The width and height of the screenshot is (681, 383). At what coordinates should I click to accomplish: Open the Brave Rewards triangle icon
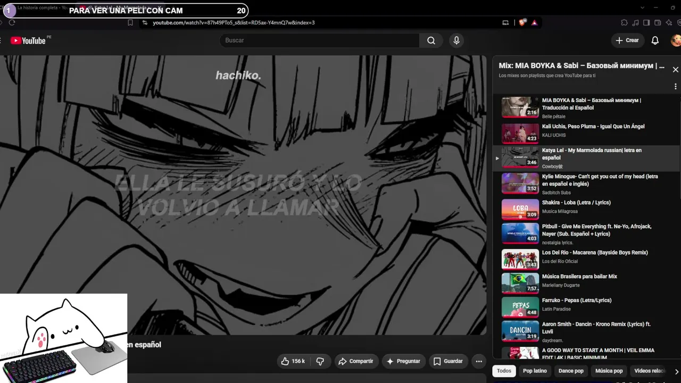[x=534, y=23]
